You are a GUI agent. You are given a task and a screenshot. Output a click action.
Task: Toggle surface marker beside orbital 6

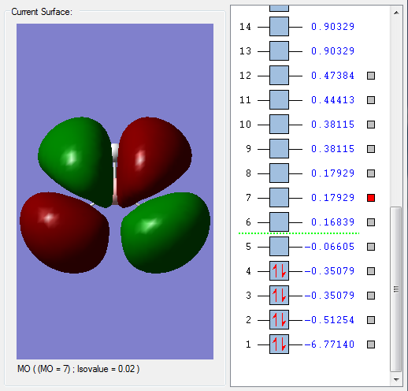371,222
